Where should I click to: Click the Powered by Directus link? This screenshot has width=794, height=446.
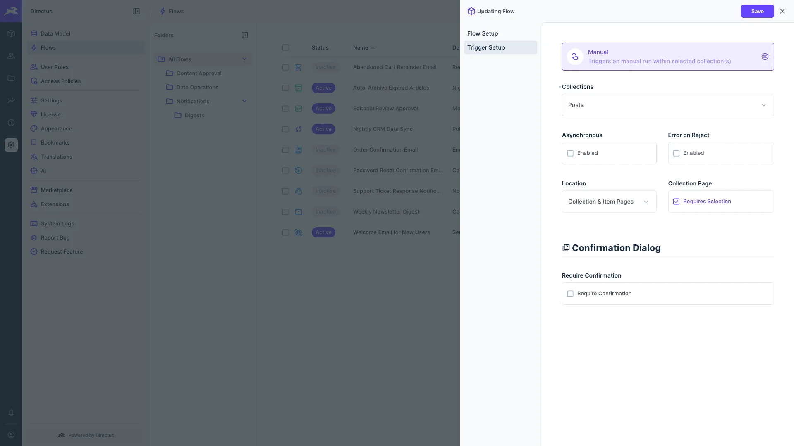click(x=86, y=435)
